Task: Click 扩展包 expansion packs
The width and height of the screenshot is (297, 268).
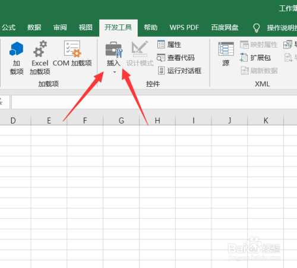Action: coord(255,58)
